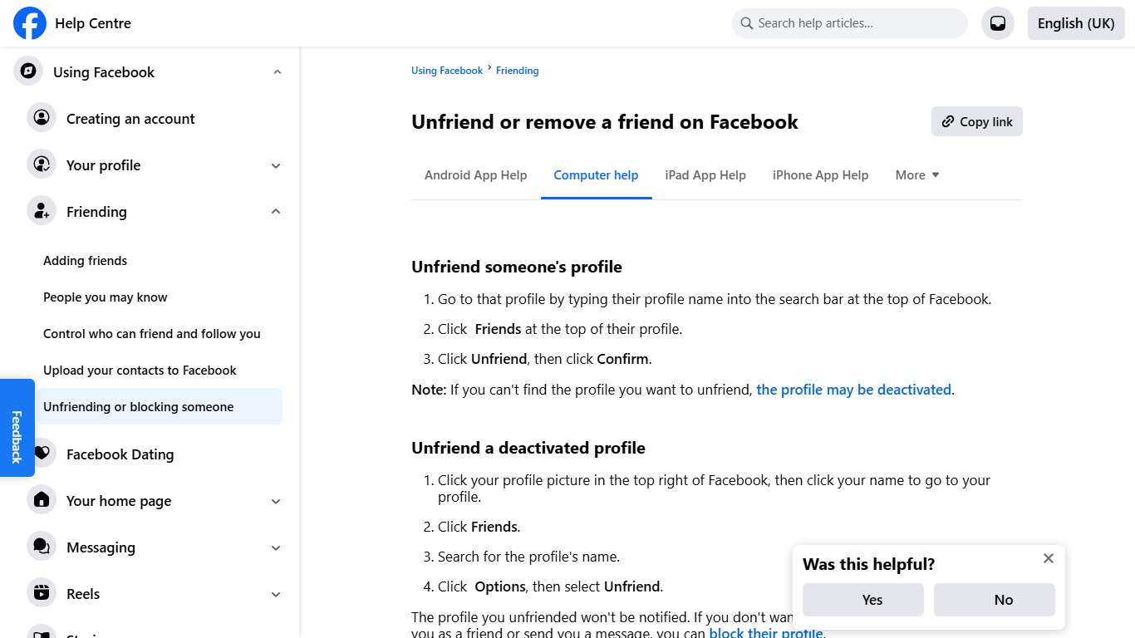Screen dimensions: 1135x638
Task: Select the Android App Help tab
Action: pos(475,175)
